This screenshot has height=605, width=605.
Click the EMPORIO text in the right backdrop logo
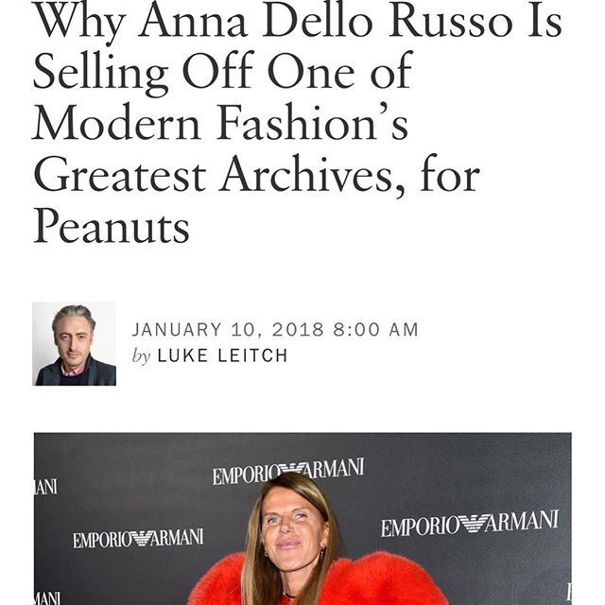[419, 527]
